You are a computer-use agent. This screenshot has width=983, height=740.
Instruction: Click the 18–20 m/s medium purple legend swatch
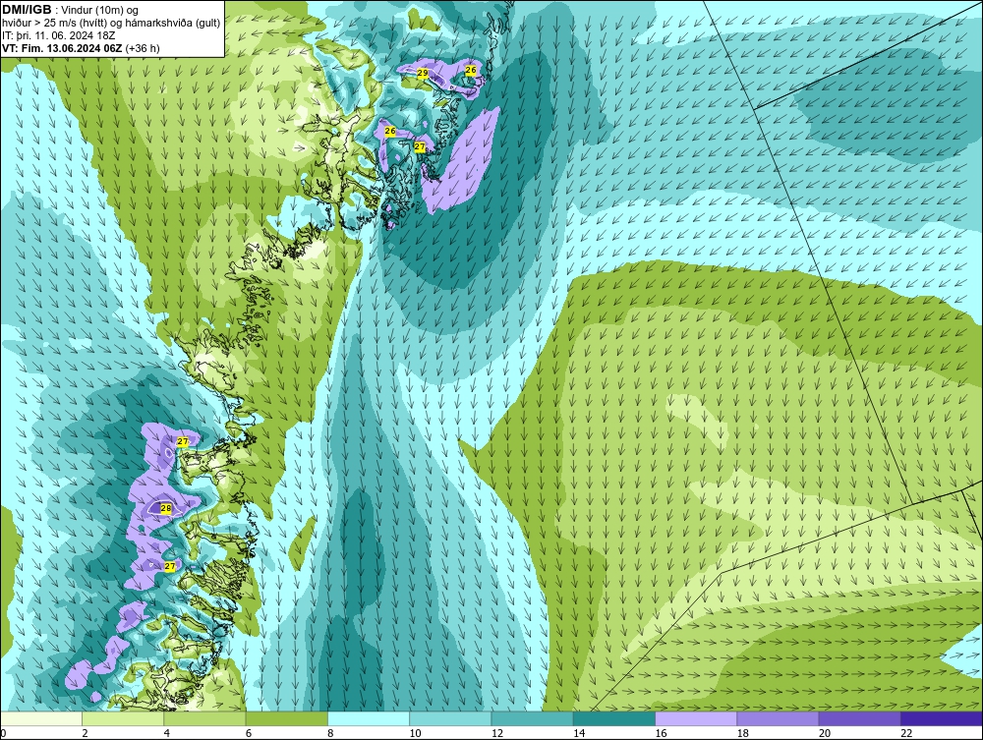pos(778,718)
